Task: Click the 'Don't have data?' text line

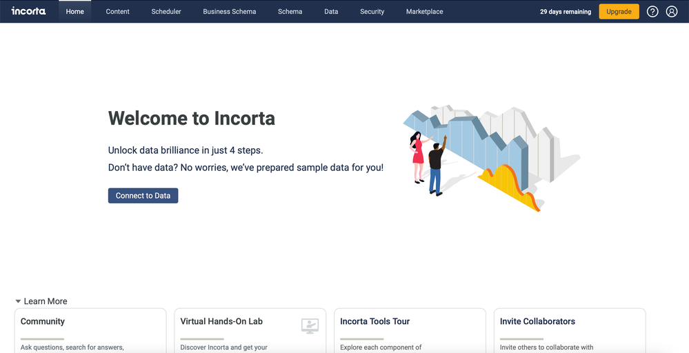Action: coord(246,168)
